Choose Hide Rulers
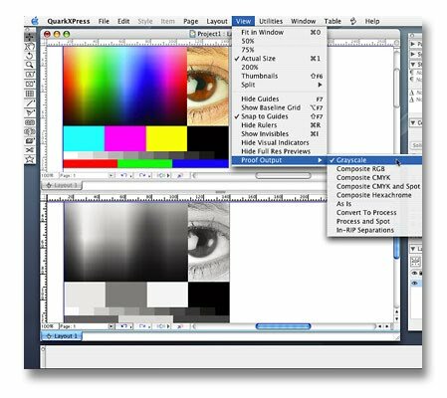Viewport: 447px width, 398px height. tap(280, 125)
